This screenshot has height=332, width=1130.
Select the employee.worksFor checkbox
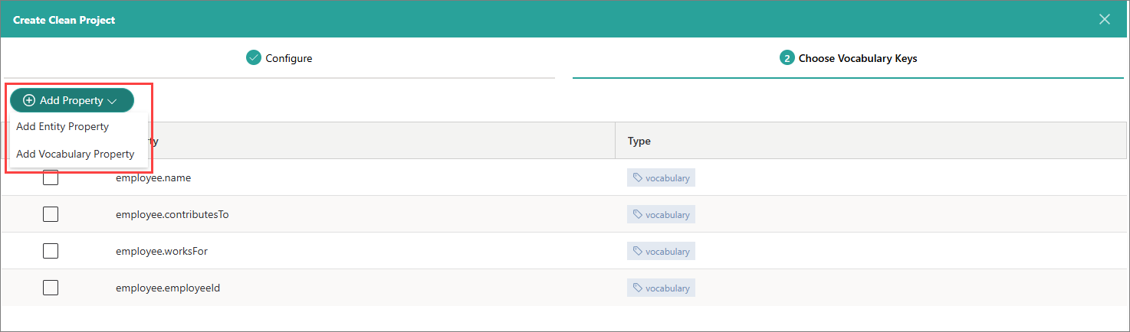[51, 252]
